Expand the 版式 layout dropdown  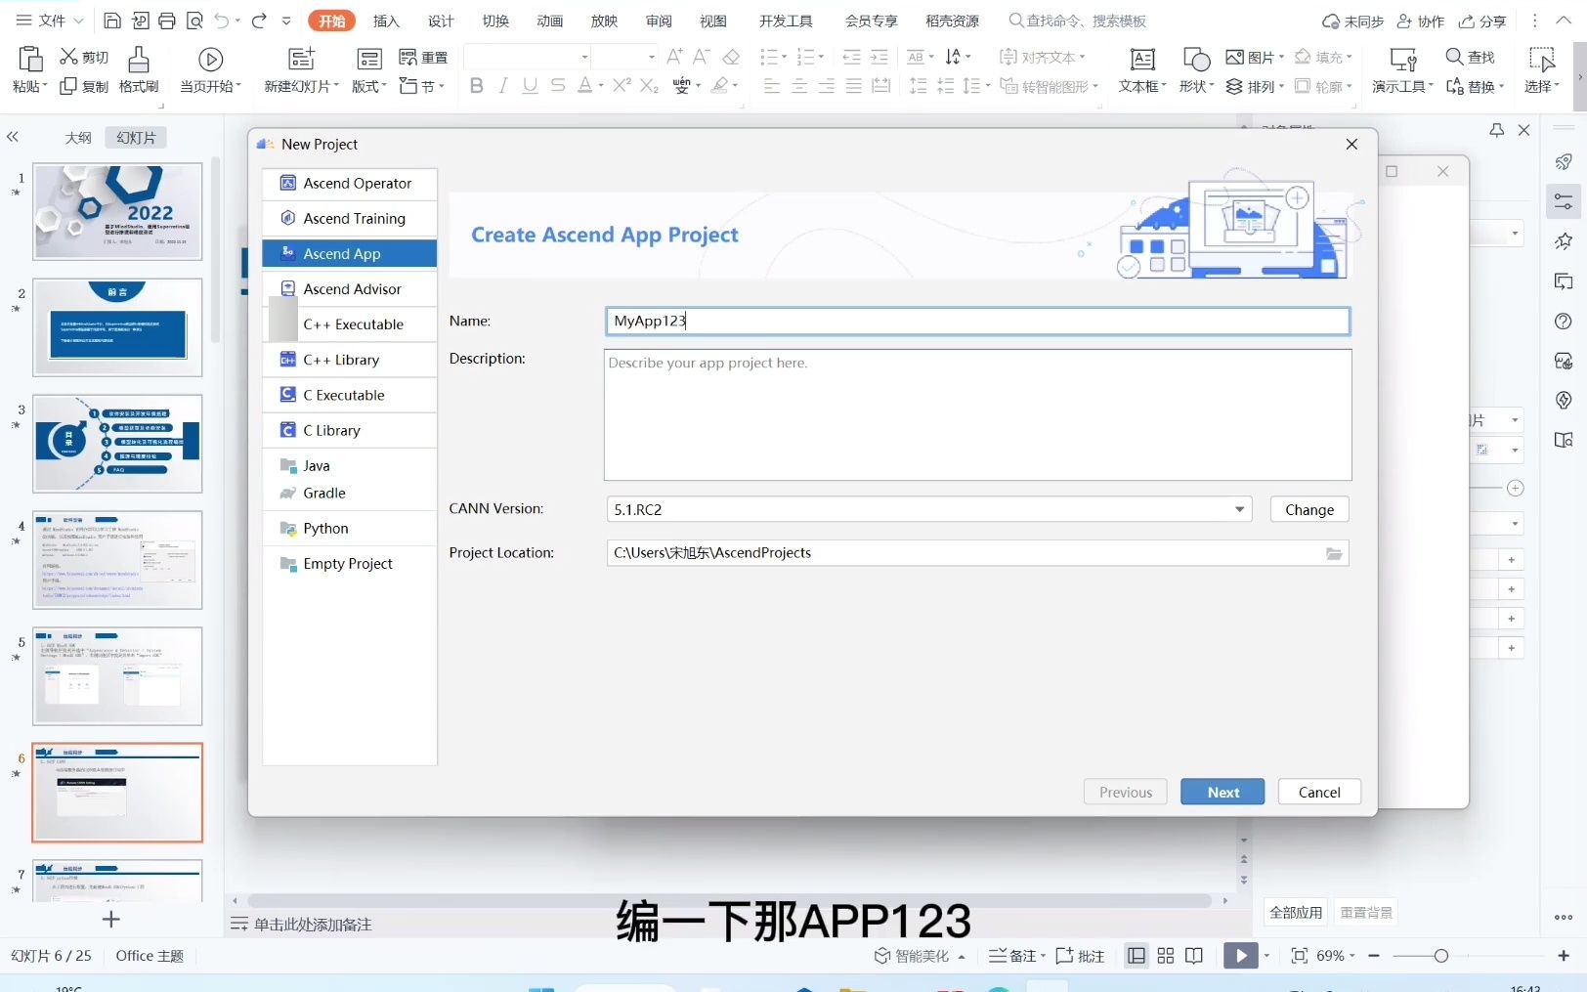(x=369, y=86)
